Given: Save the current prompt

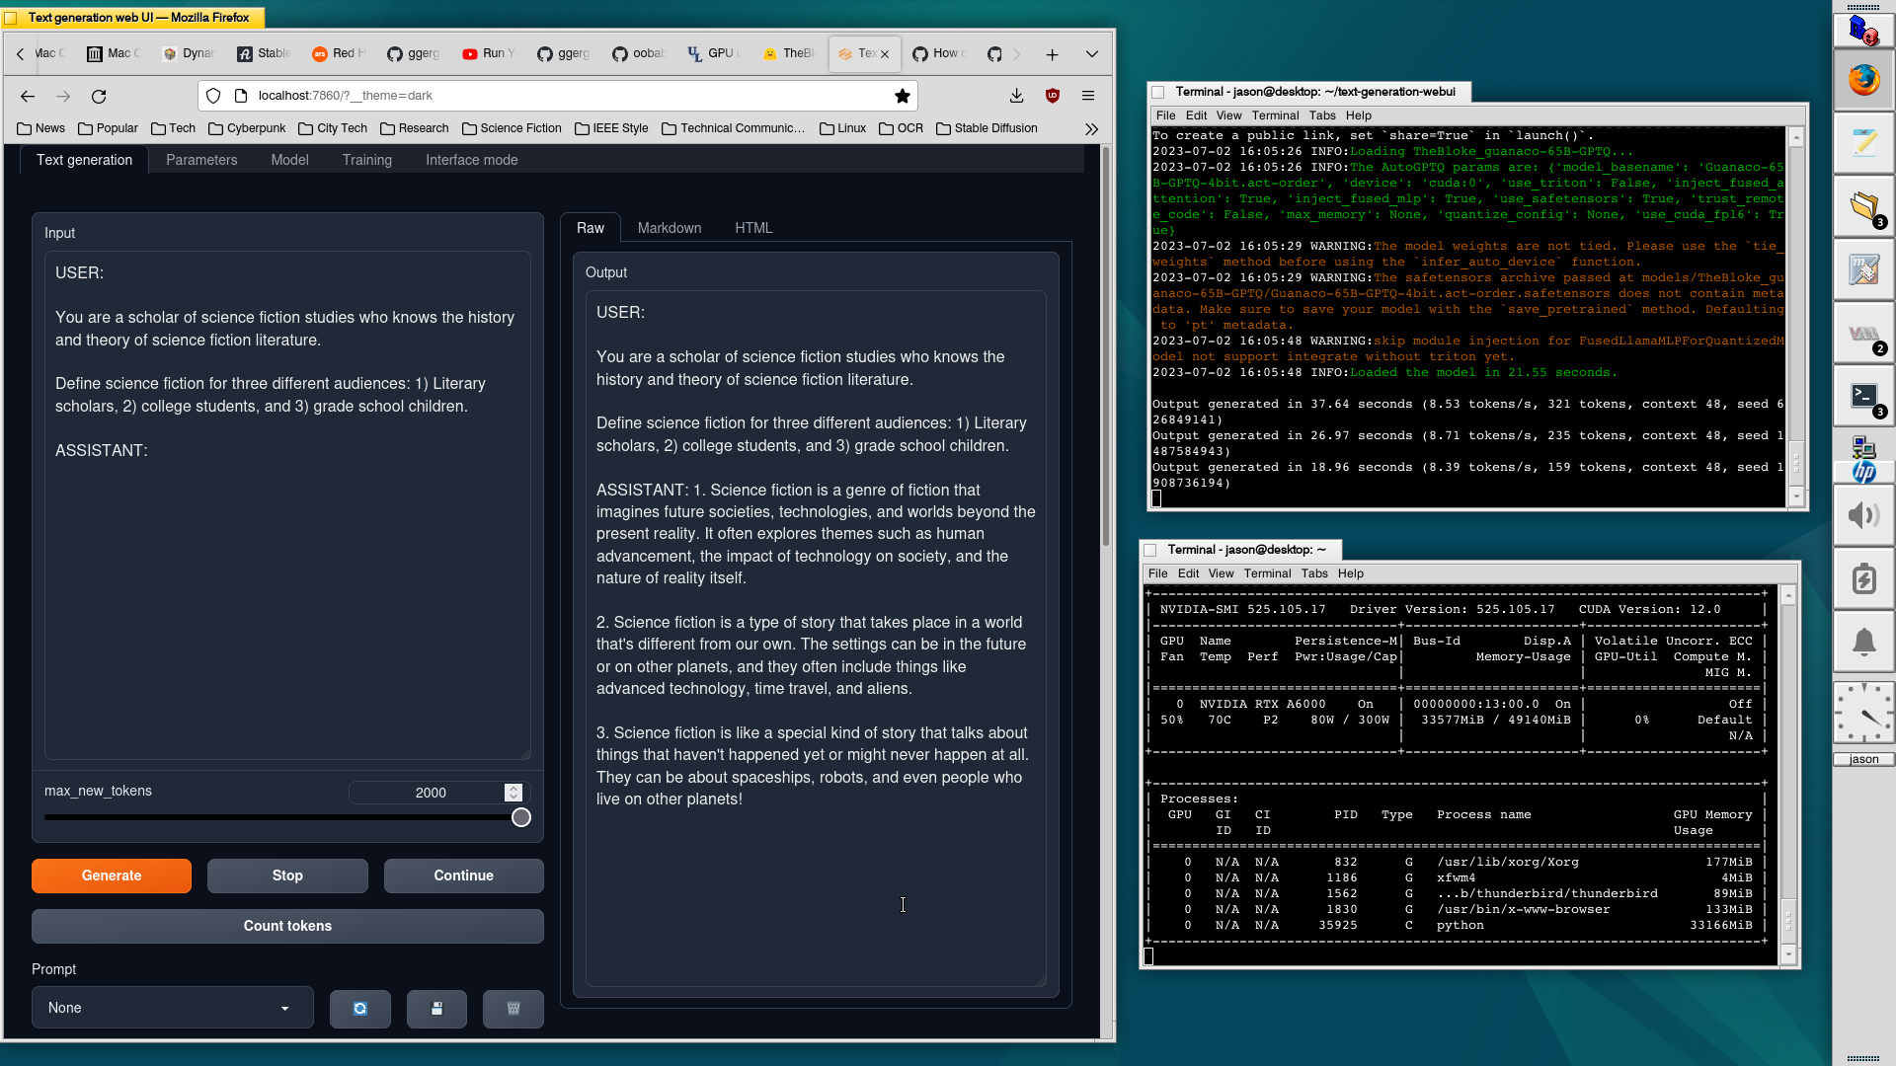Looking at the screenshot, I should tap(436, 1009).
